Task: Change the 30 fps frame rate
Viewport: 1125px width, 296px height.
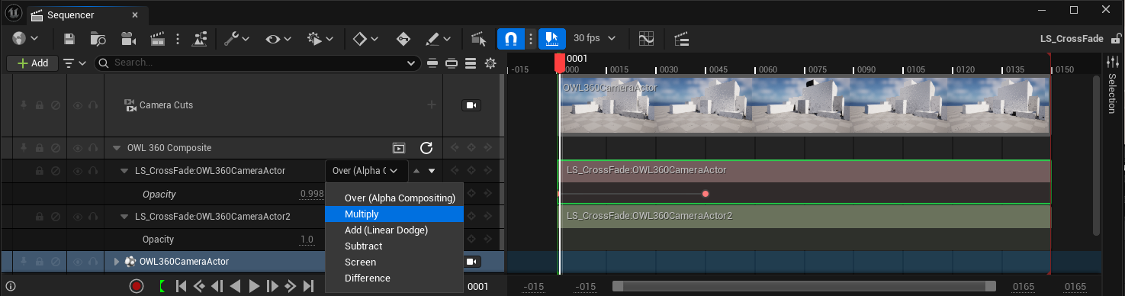Action: point(593,38)
